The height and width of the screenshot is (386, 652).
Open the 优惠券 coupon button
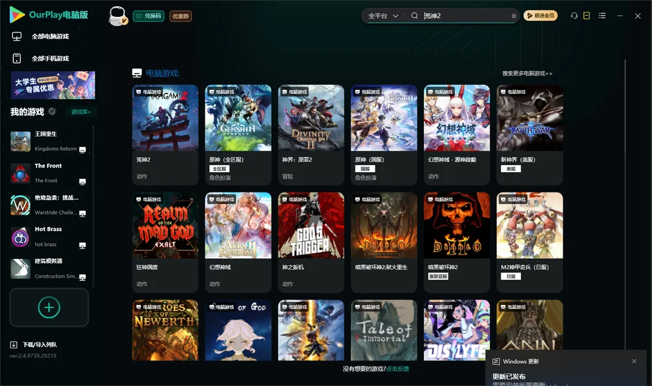[181, 16]
